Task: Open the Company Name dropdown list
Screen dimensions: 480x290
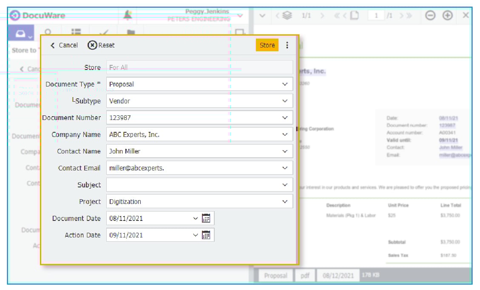Action: [285, 134]
